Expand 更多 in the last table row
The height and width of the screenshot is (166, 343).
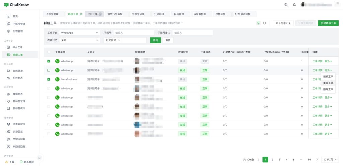click(328, 134)
